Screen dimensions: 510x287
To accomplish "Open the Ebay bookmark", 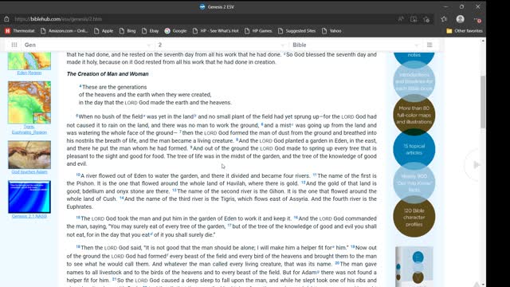I will (151, 31).
